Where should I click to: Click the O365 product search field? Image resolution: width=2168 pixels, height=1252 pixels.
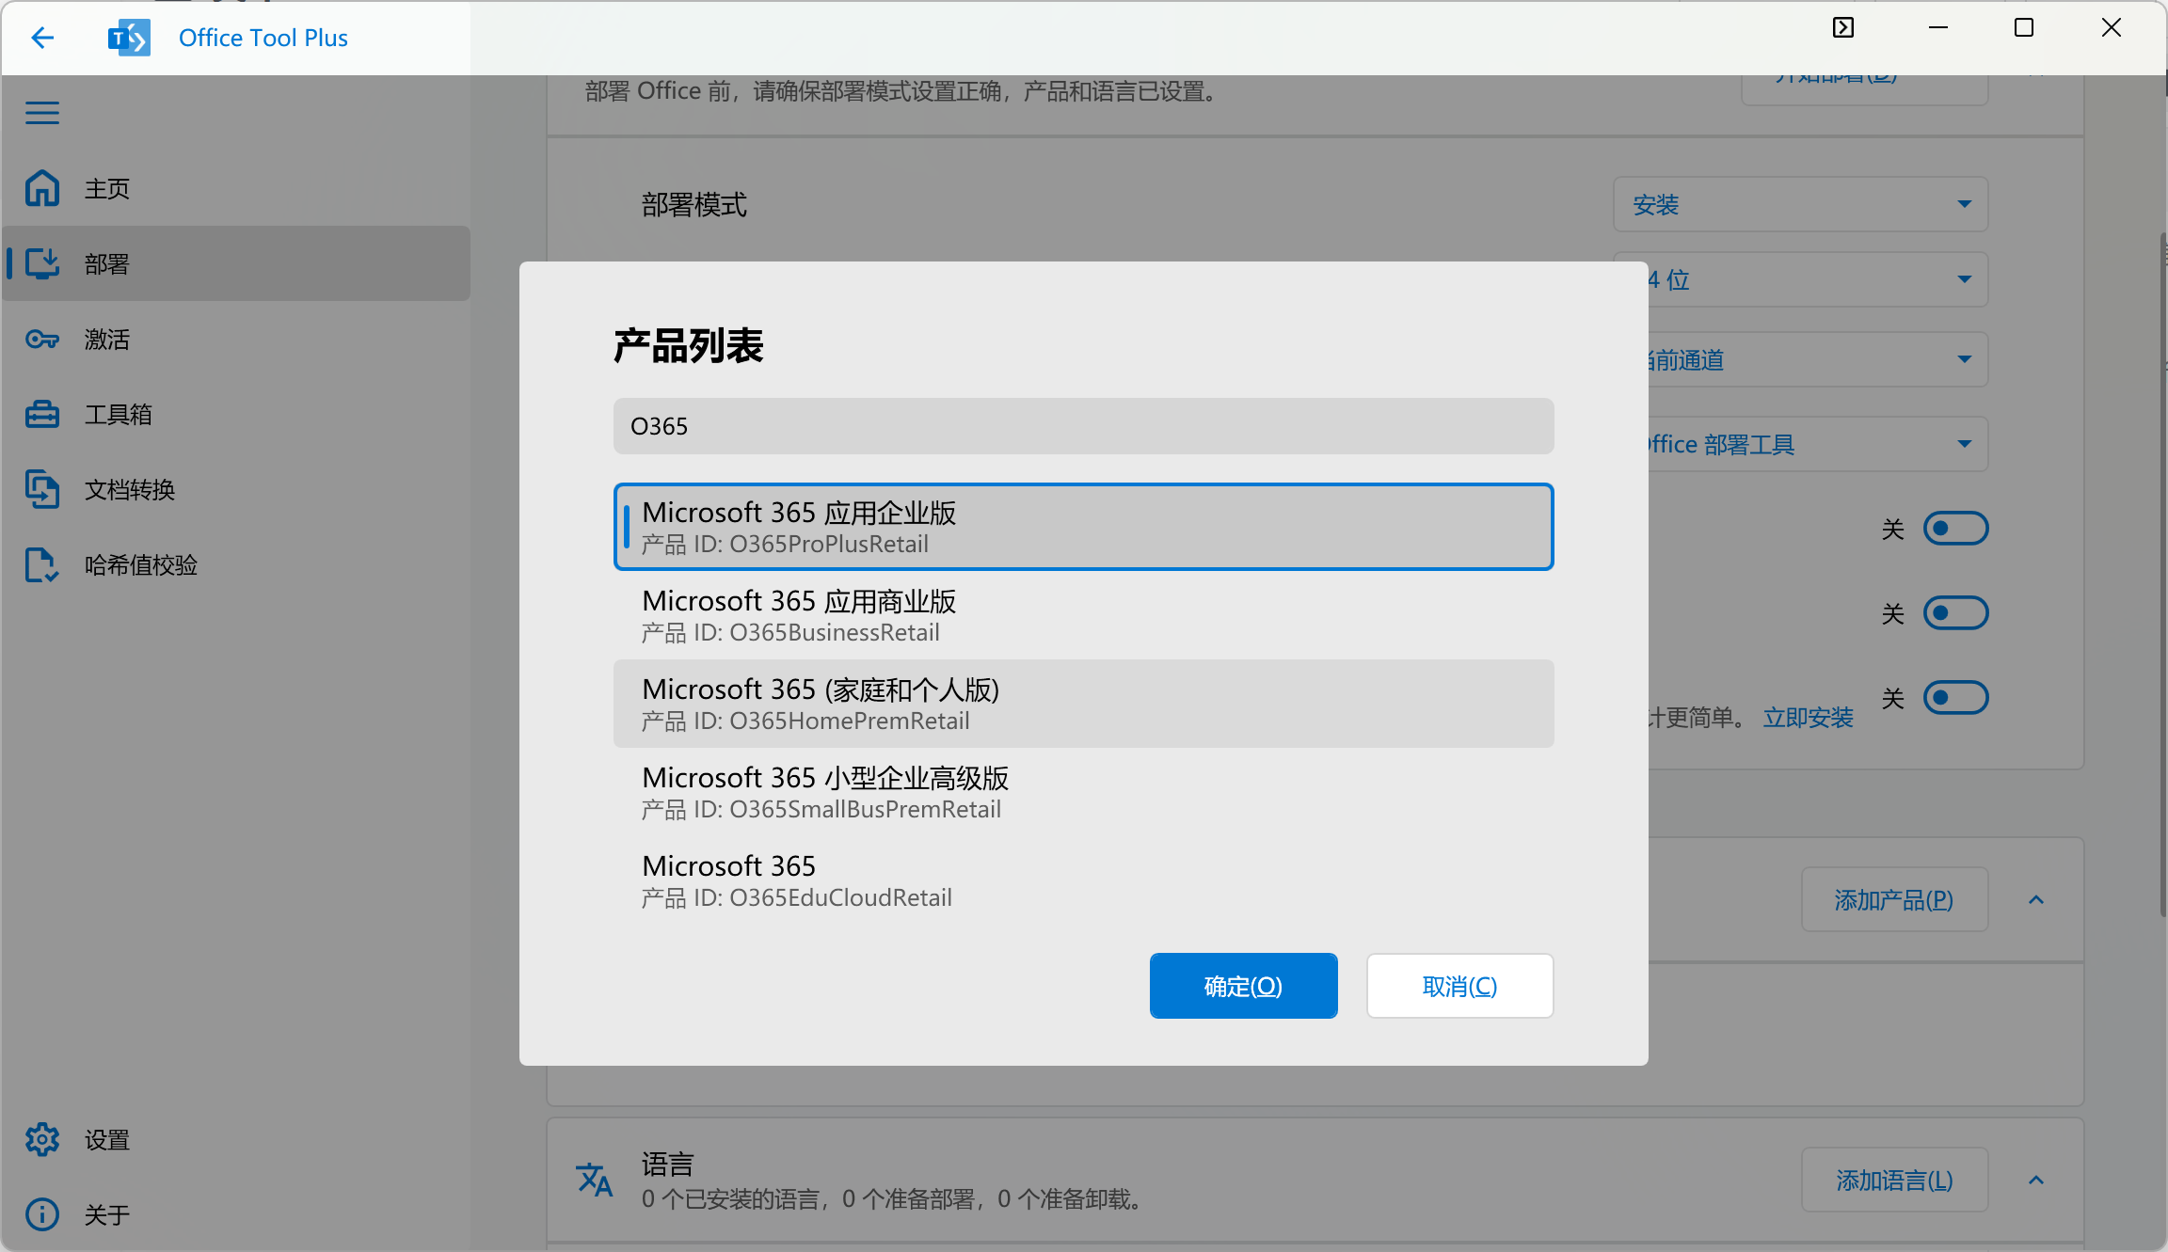coord(1083,426)
